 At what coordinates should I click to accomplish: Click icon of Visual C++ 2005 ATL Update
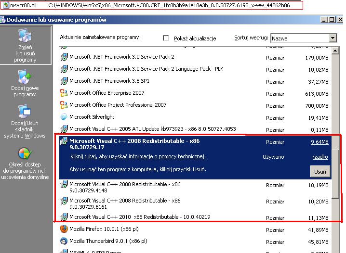(x=64, y=129)
